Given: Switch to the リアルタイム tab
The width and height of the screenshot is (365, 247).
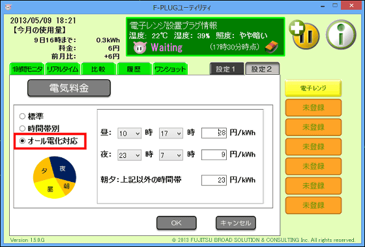Looking at the screenshot, I should point(63,69).
